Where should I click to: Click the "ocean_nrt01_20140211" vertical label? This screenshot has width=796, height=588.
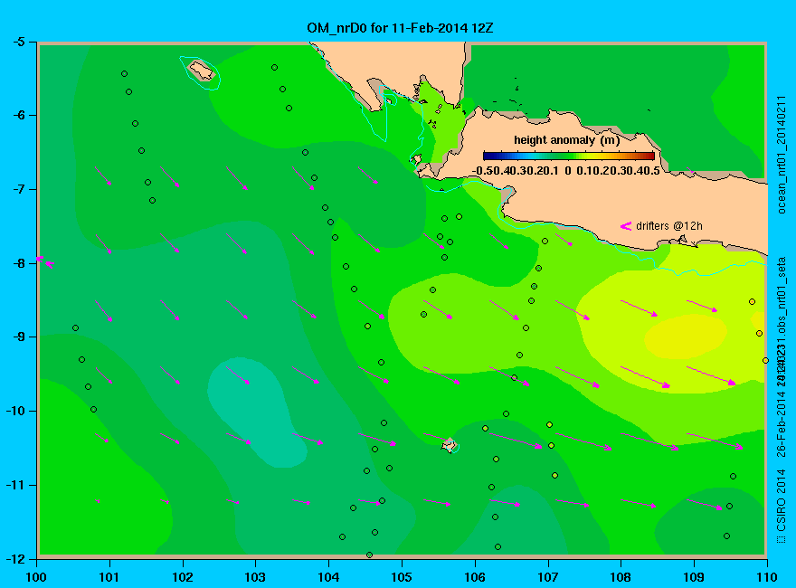pyautogui.click(x=781, y=155)
